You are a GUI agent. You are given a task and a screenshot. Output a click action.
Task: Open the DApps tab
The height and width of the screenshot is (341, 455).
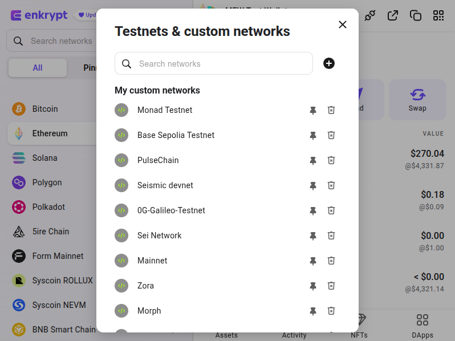(422, 326)
